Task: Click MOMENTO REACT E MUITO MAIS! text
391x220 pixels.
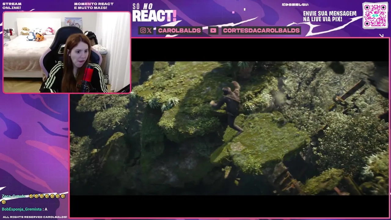Action: tap(94, 6)
